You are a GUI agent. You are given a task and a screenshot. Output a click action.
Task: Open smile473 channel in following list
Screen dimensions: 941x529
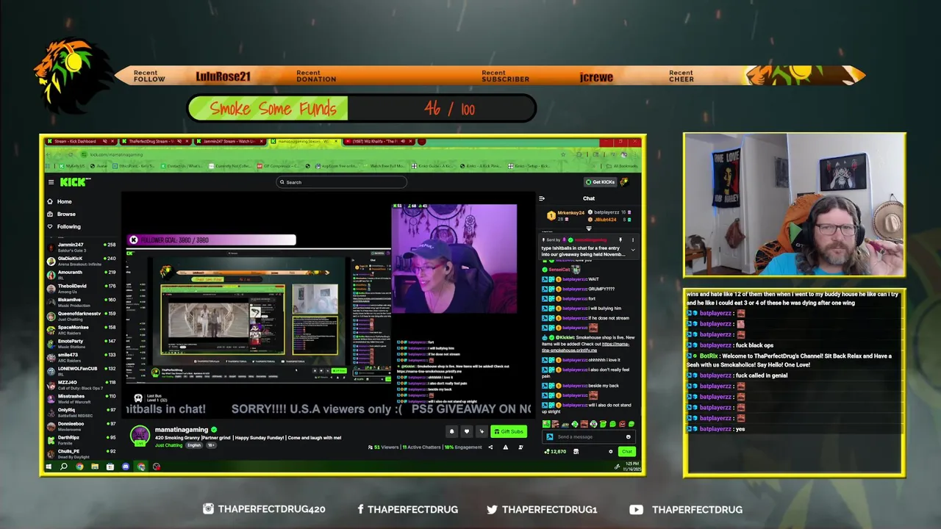coord(81,357)
